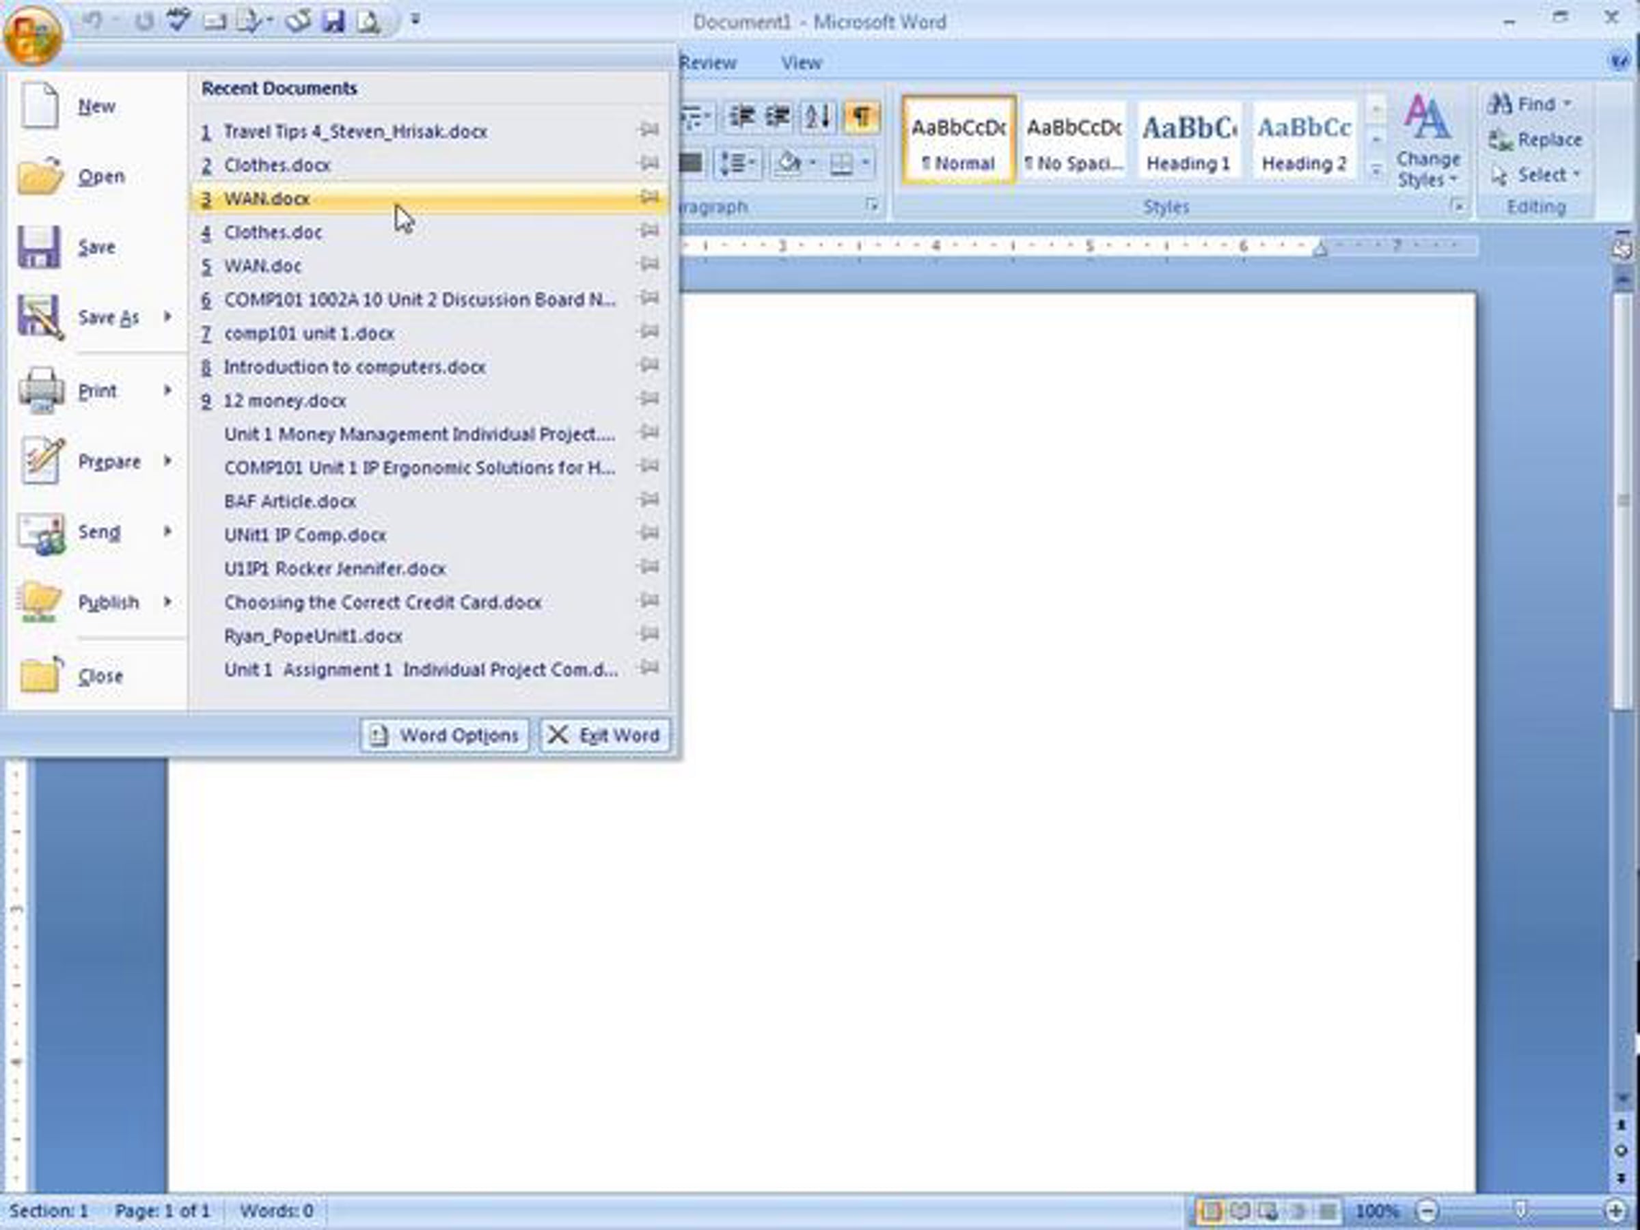Pin Clothes.docx in recent documents

point(648,163)
